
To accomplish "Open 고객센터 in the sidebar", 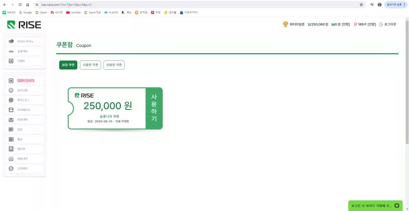I will [x=25, y=169].
